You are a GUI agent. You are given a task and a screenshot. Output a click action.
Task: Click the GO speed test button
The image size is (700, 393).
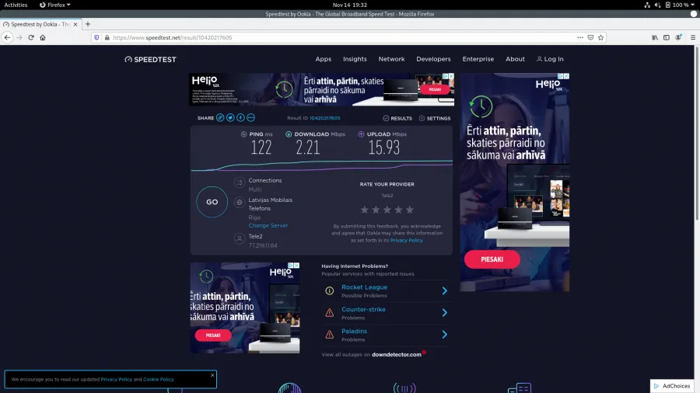click(x=212, y=202)
